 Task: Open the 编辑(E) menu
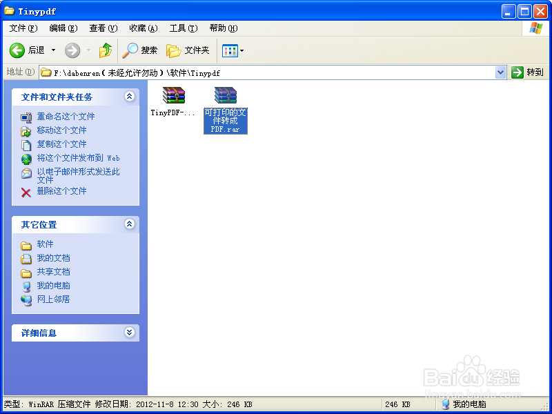[63, 28]
